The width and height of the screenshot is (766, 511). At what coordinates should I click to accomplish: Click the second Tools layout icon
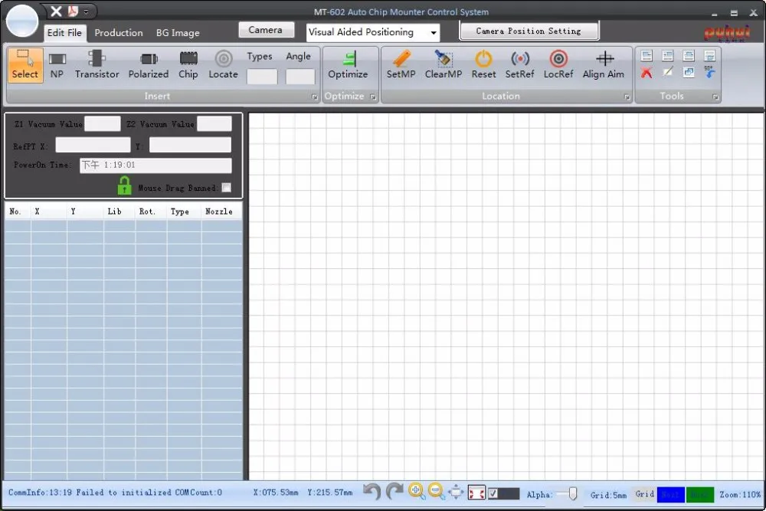[x=667, y=56]
